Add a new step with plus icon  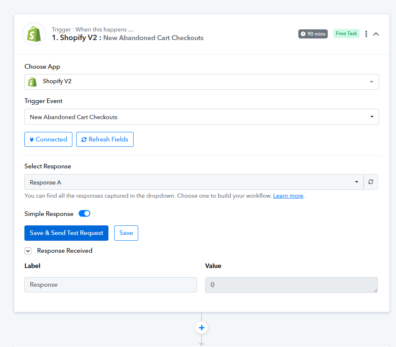tap(202, 328)
